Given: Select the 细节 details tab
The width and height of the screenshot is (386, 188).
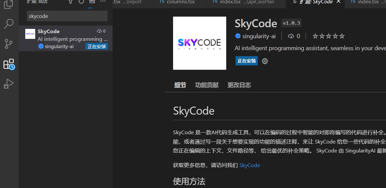Looking at the screenshot, I should point(180,85).
